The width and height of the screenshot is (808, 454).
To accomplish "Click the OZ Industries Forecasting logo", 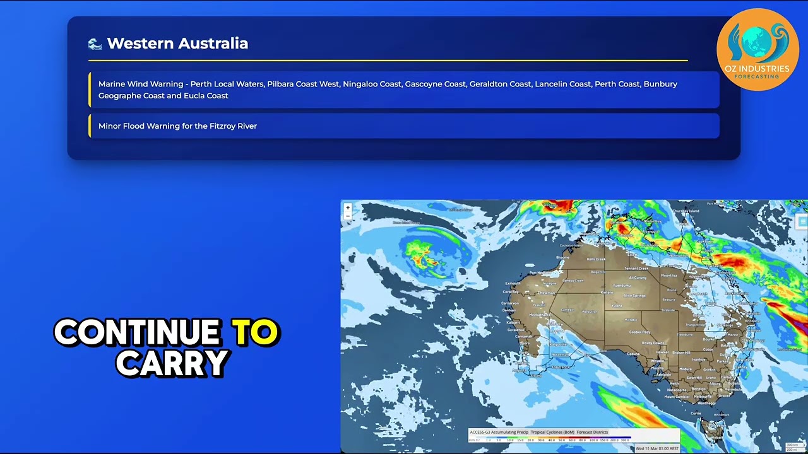I will [x=757, y=49].
